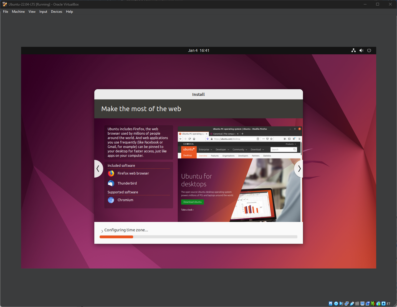Click the CPU execution status indicator icon

tap(373, 304)
